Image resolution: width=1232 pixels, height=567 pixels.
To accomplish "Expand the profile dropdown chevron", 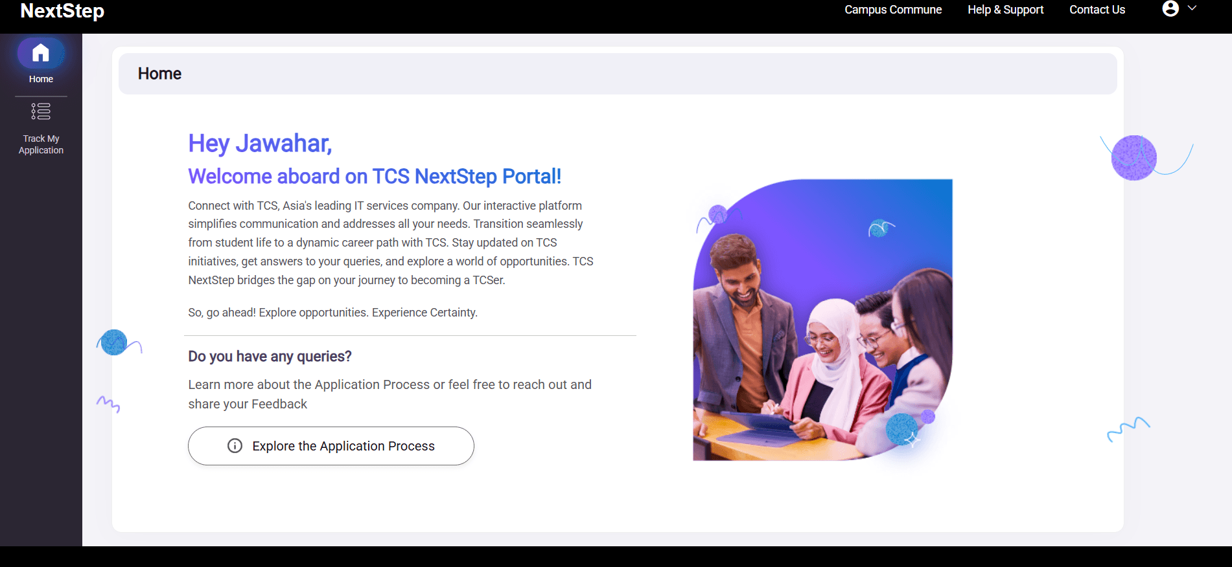I will 1192,8.
